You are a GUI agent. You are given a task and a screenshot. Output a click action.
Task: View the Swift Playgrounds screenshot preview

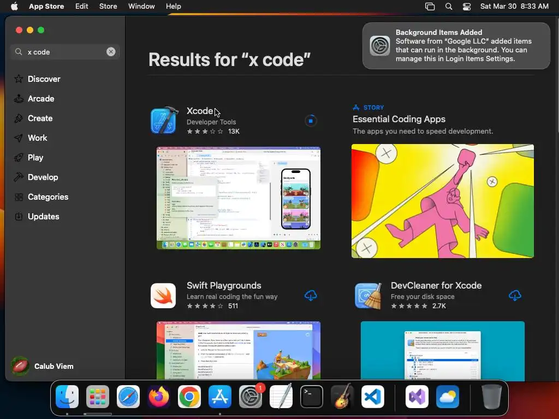239,350
